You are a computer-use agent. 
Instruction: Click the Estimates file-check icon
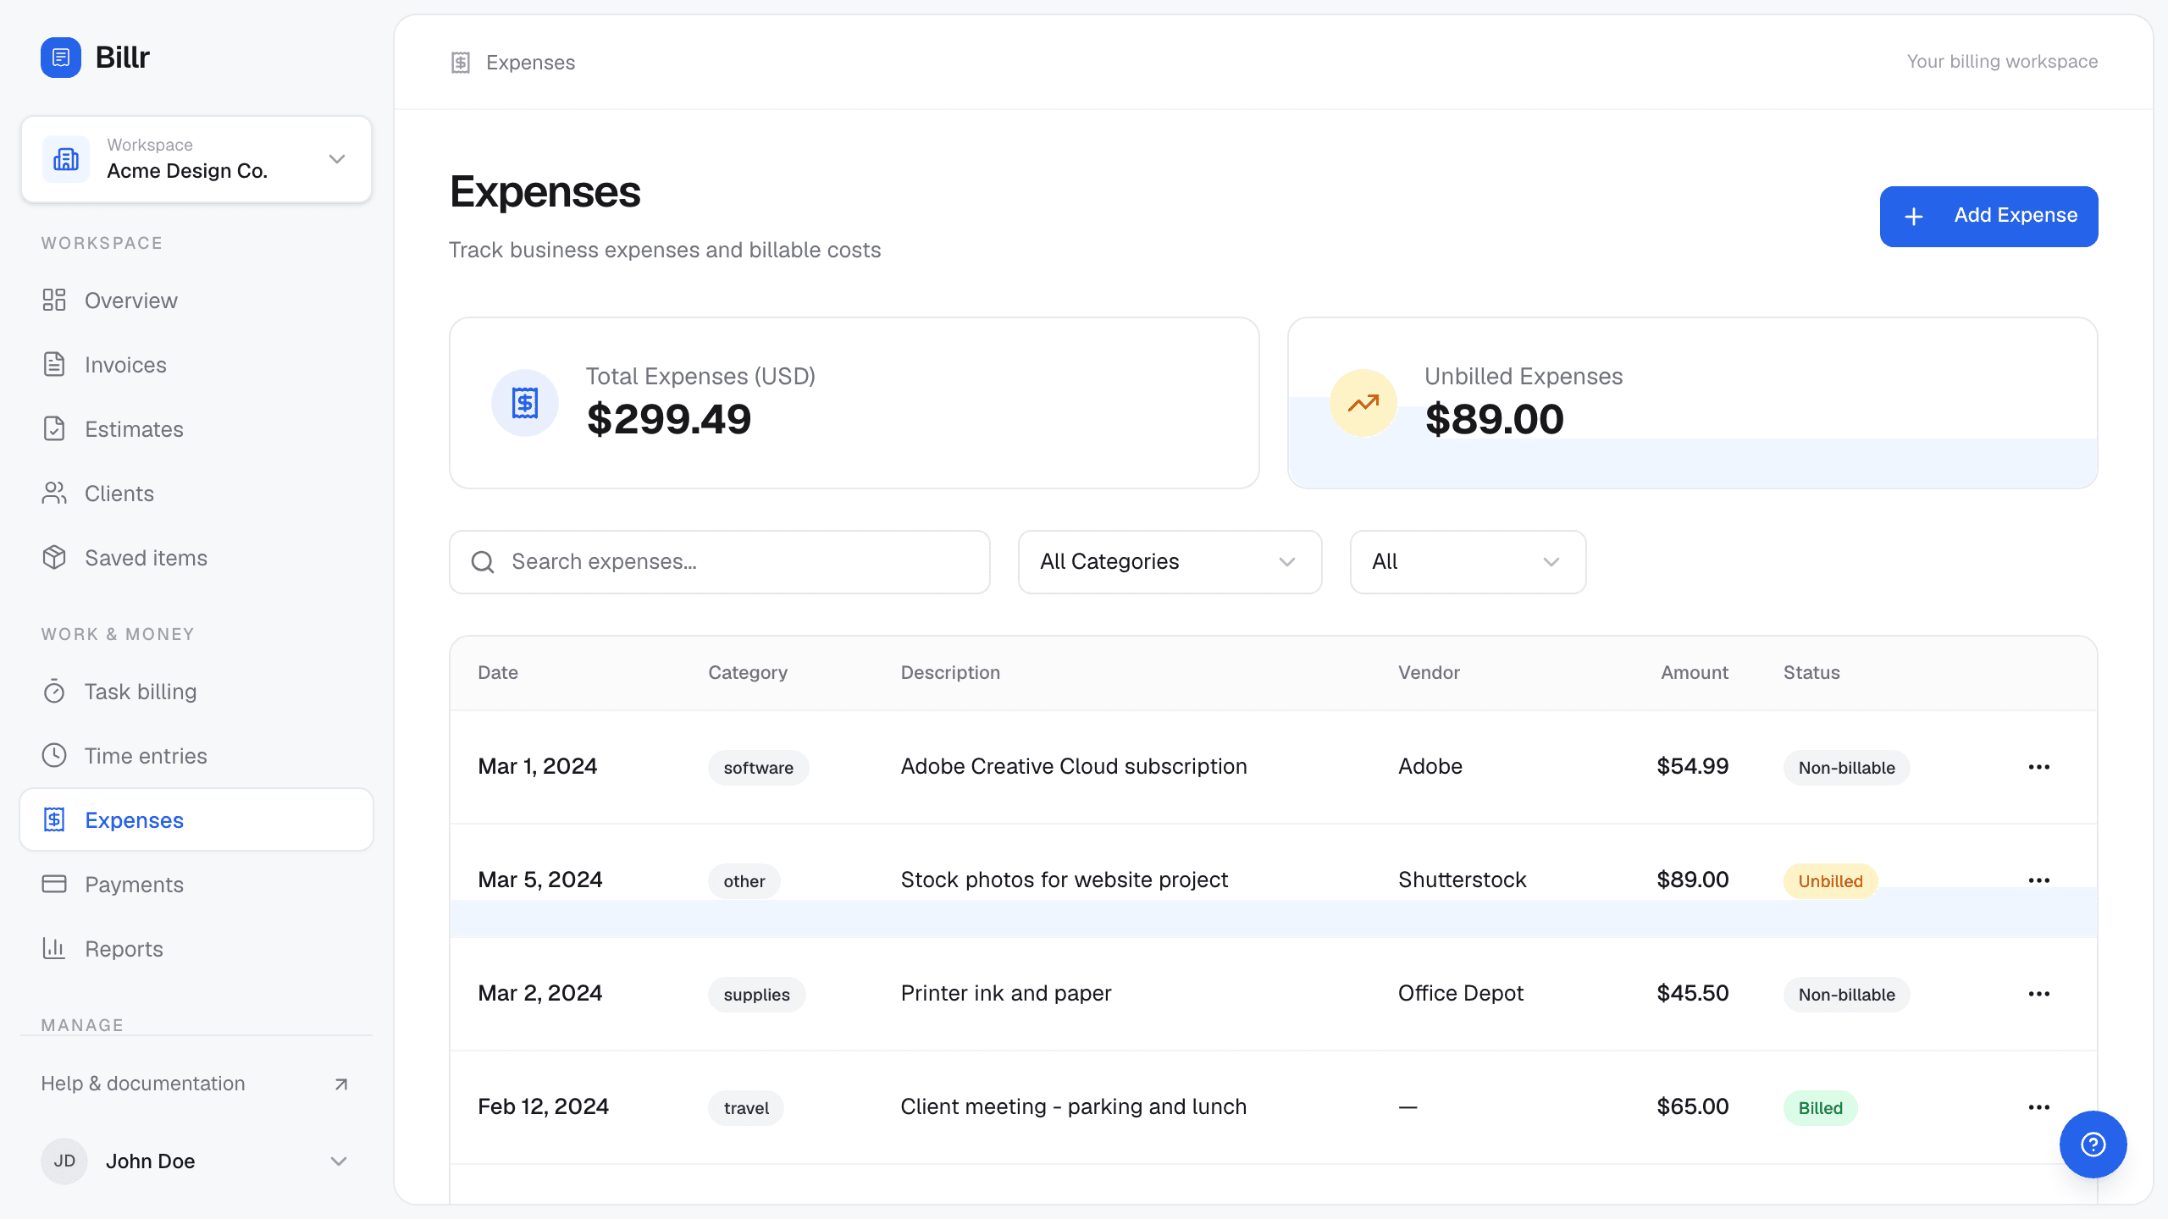[x=54, y=428]
